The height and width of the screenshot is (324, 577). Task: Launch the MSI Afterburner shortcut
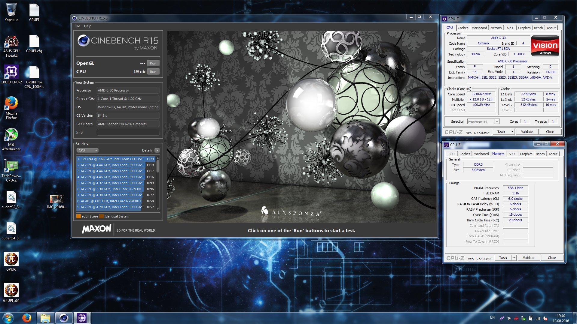11,139
